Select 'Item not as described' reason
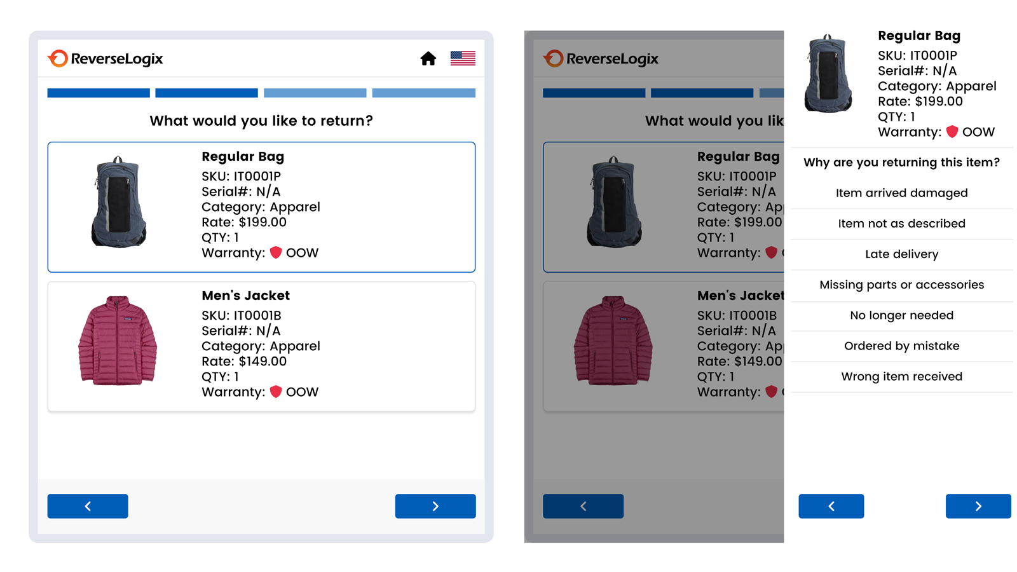This screenshot has width=1017, height=572. pyautogui.click(x=901, y=223)
